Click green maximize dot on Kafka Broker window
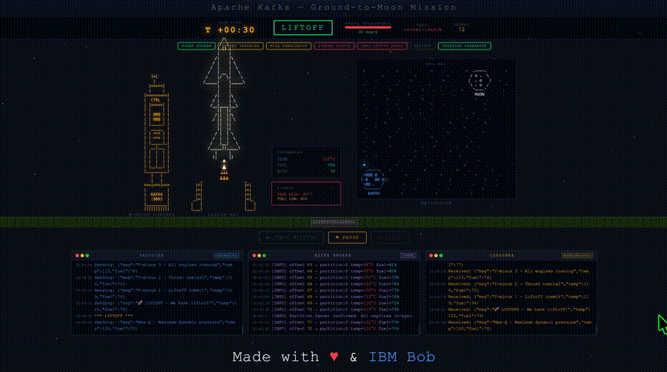Screen dimensions: 667x372 click(264, 256)
